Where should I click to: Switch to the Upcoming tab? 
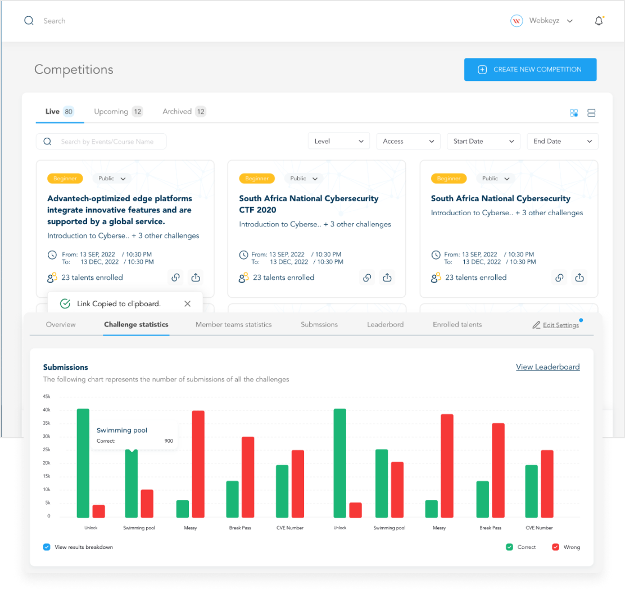tap(111, 112)
